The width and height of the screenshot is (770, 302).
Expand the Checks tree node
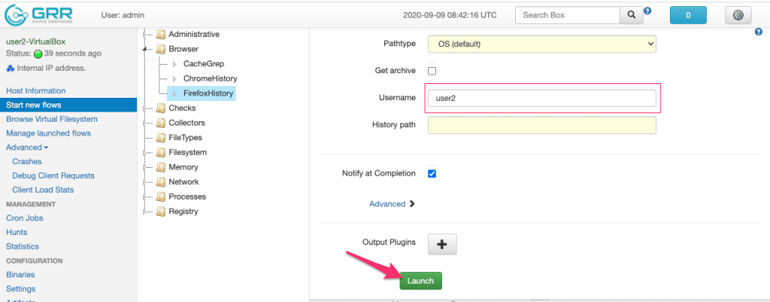coord(145,108)
